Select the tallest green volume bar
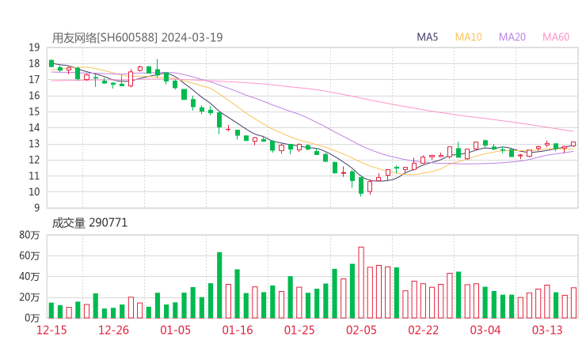This screenshot has height=348, width=586. [x=219, y=286]
